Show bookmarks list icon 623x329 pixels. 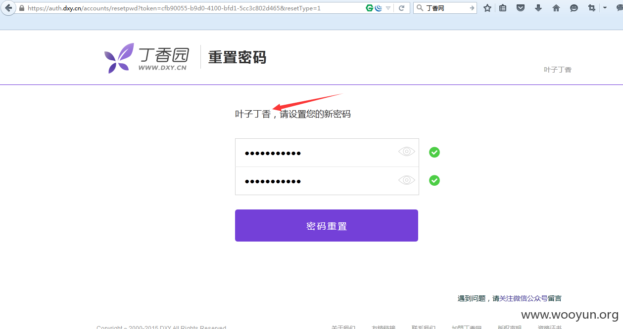pyautogui.click(x=503, y=8)
